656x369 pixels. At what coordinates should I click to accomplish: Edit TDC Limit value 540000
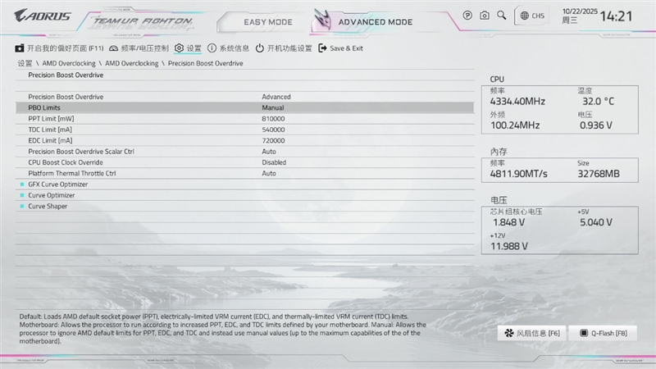[x=273, y=130]
